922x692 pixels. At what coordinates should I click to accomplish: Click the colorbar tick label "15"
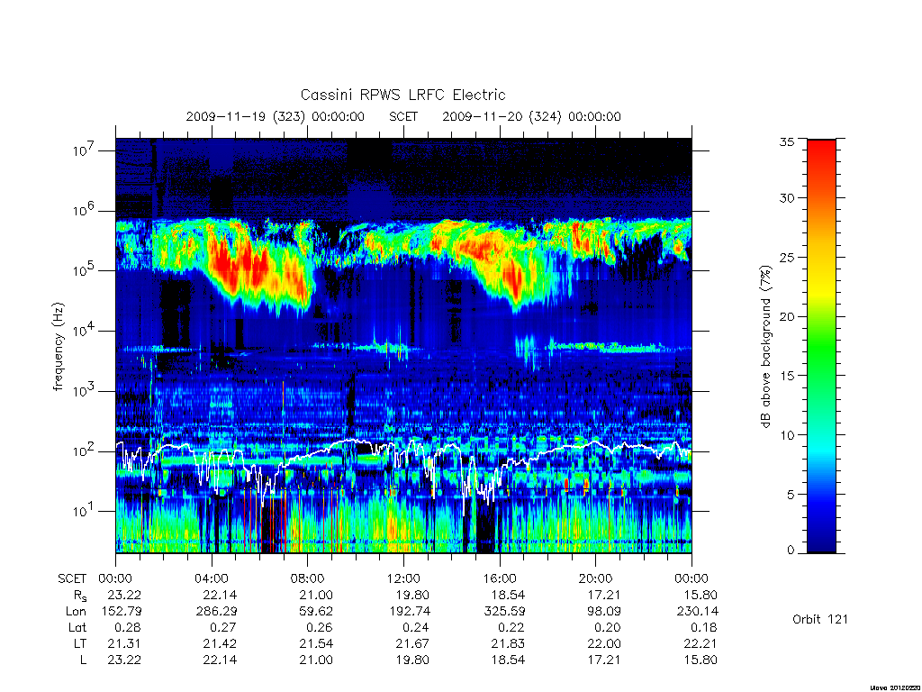[x=786, y=376]
